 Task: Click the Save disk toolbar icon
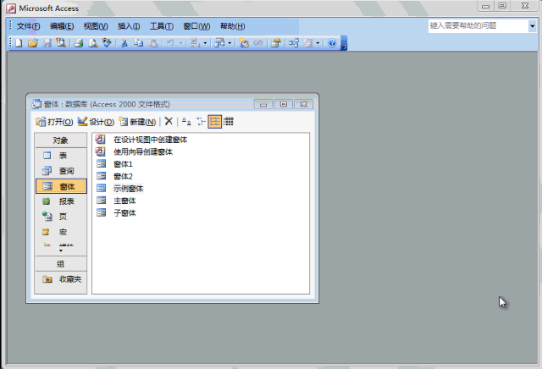tap(47, 43)
